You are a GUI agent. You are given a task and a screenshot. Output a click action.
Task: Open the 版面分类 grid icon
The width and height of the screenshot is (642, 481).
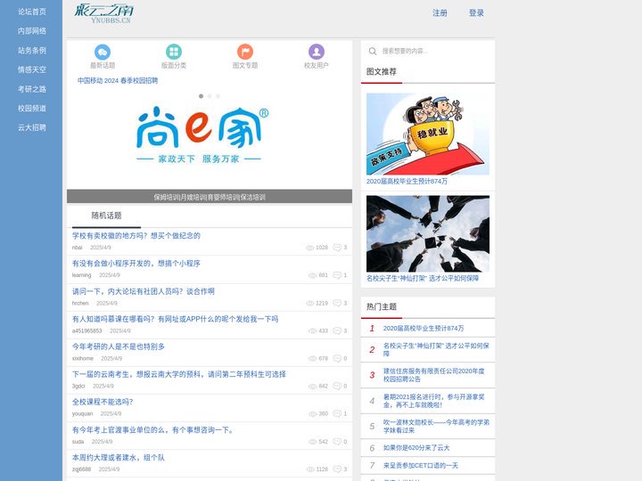(x=174, y=52)
